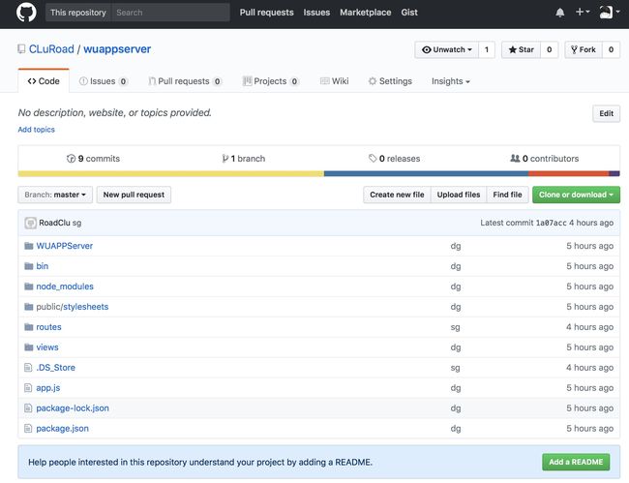Screen dimensions: 629x483
Task: Open the RoadClu author link
Action: (54, 223)
